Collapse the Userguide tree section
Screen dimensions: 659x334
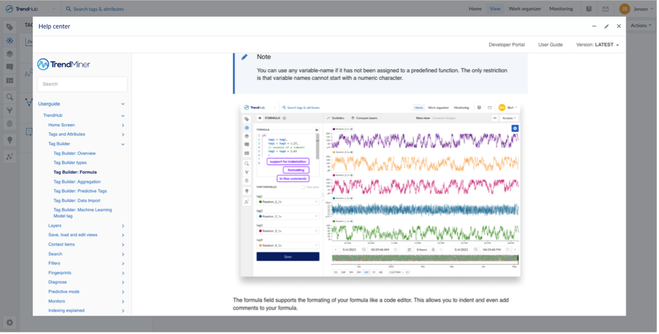click(x=123, y=104)
